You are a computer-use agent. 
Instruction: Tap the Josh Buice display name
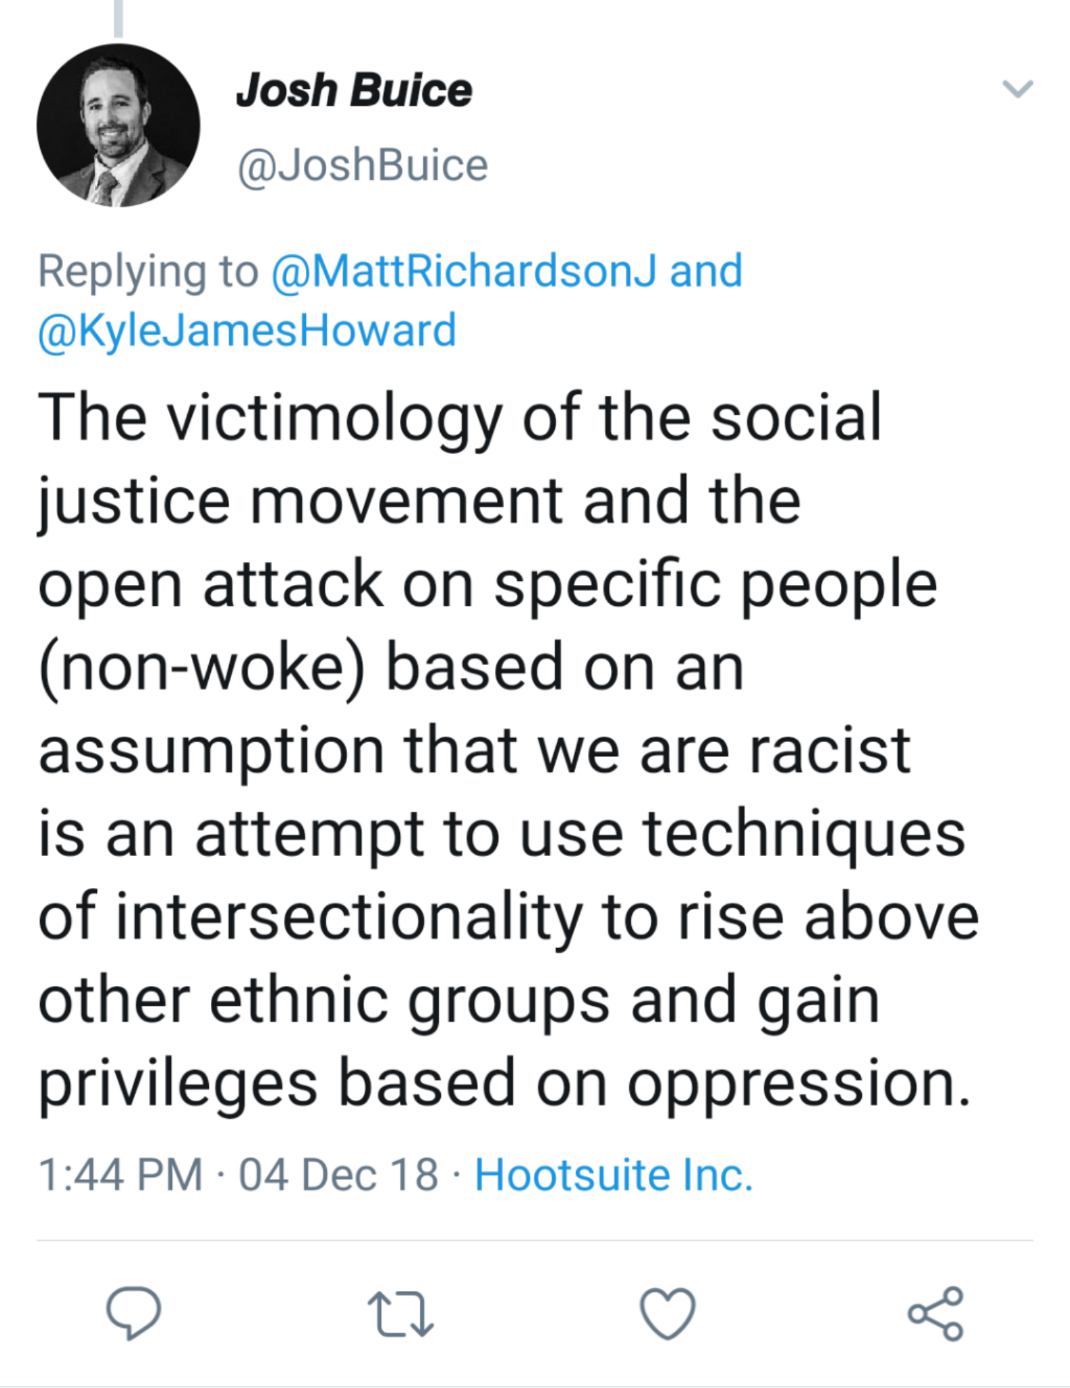(x=353, y=90)
